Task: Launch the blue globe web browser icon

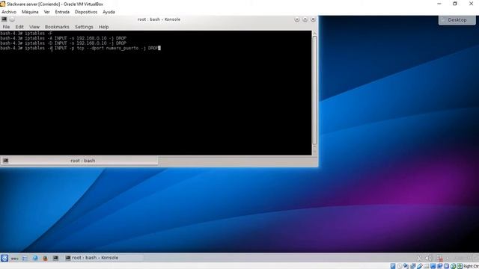Action: [x=35, y=259]
